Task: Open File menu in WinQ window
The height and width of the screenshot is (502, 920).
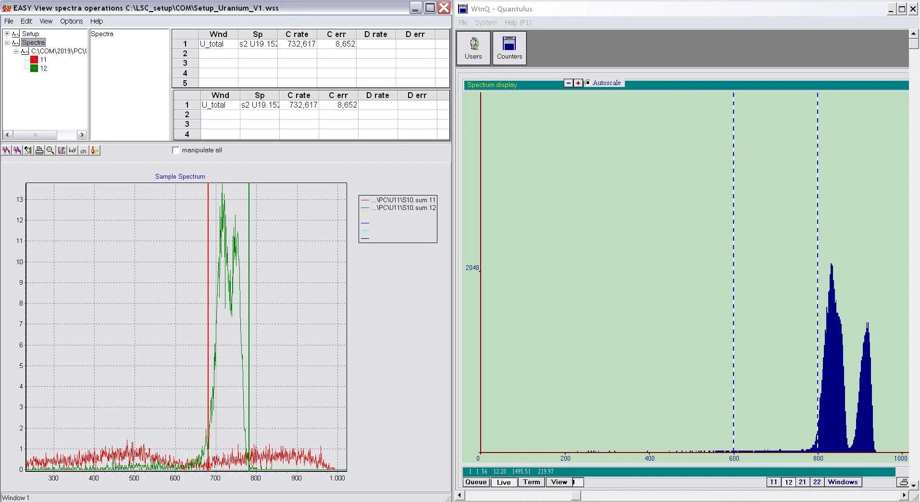Action: click(463, 23)
